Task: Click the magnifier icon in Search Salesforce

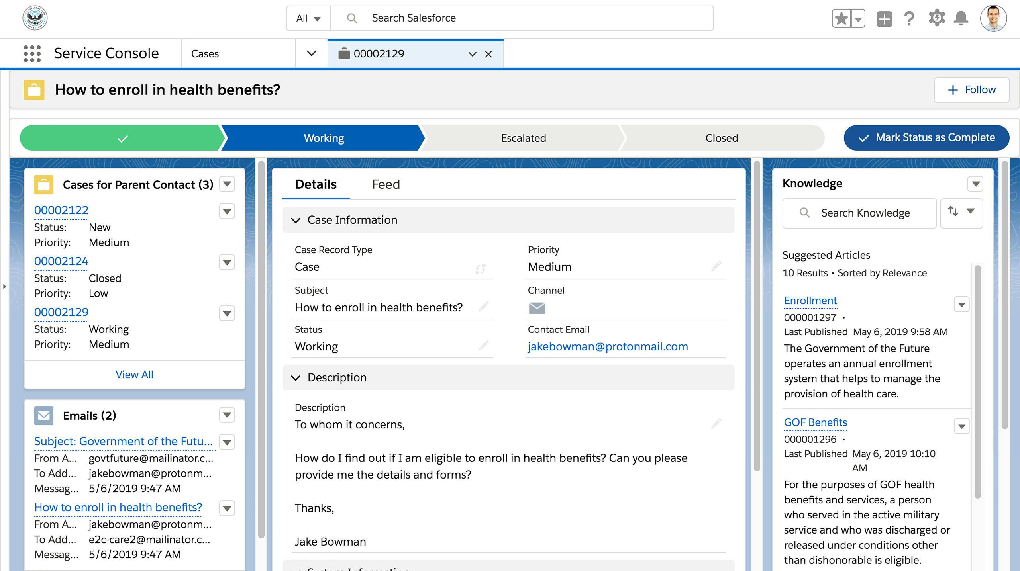Action: 352,18
